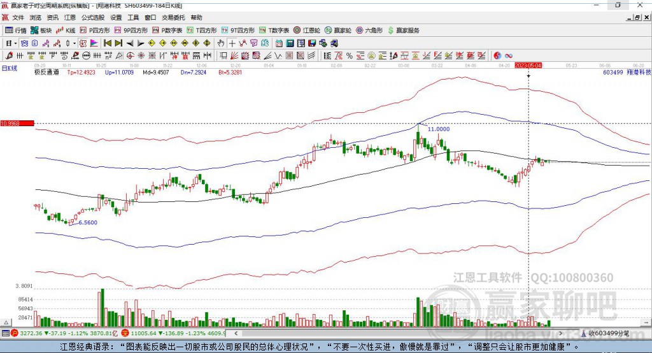Click the red 10.9968 price tag
The image size is (652, 353).
click(x=17, y=123)
